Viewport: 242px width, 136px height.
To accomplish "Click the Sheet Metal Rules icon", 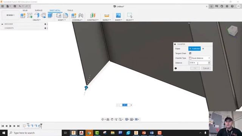I will pos(59,15).
